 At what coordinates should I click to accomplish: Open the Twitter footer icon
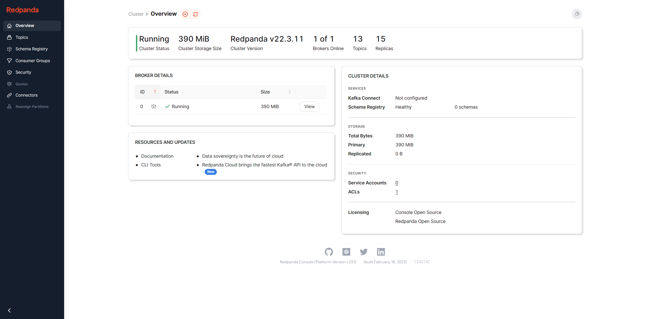[x=364, y=252]
